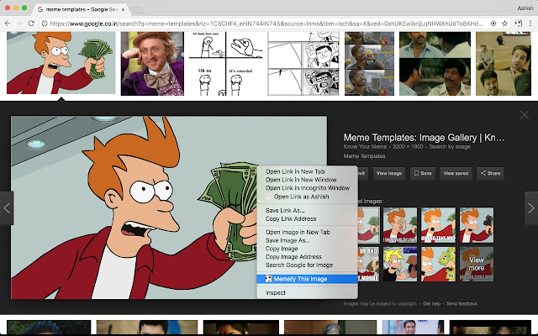Choose Inspect from the context menu

coord(275,293)
